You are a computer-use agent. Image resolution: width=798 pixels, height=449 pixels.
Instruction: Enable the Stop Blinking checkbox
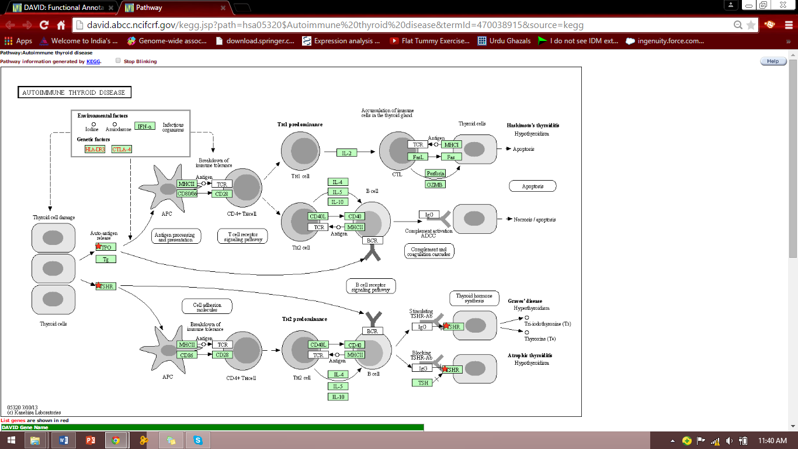[x=118, y=61]
